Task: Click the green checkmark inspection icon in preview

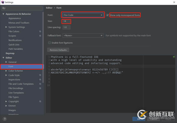Action: click(x=174, y=57)
